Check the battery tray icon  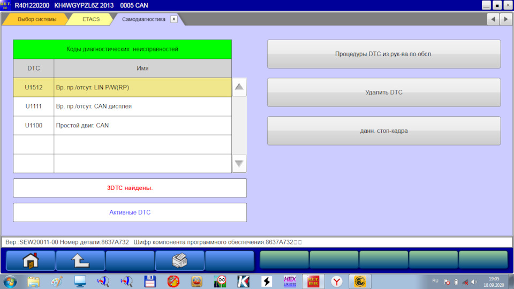point(456,282)
